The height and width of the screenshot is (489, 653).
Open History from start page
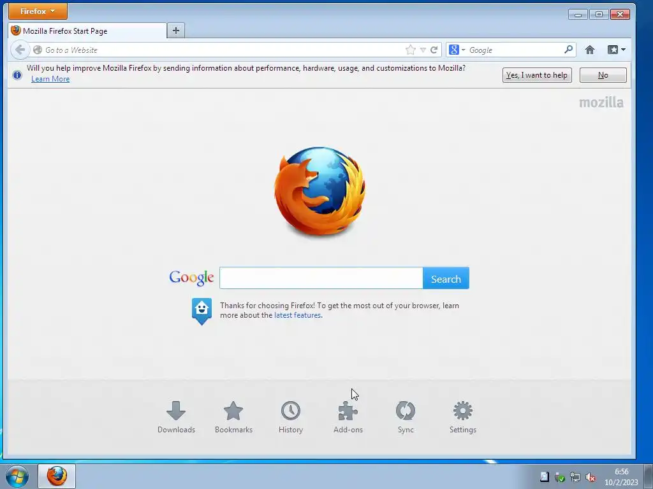tap(291, 418)
